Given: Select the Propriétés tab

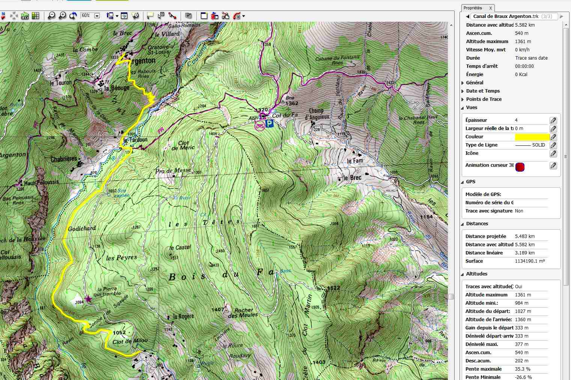Looking at the screenshot, I should click(x=473, y=8).
